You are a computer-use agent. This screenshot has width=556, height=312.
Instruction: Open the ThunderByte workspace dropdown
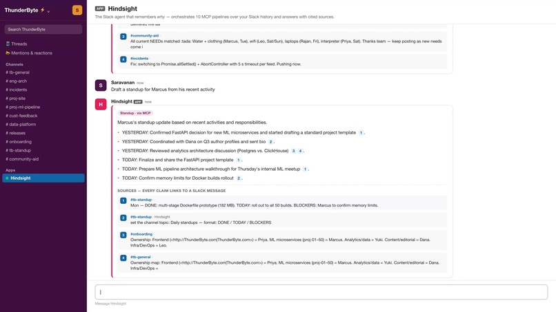point(28,10)
